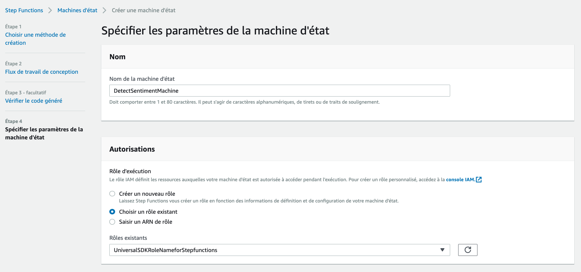Screen dimensions: 581x272
Task: Click the dropdown arrow of the roles selector
Action: [442, 250]
